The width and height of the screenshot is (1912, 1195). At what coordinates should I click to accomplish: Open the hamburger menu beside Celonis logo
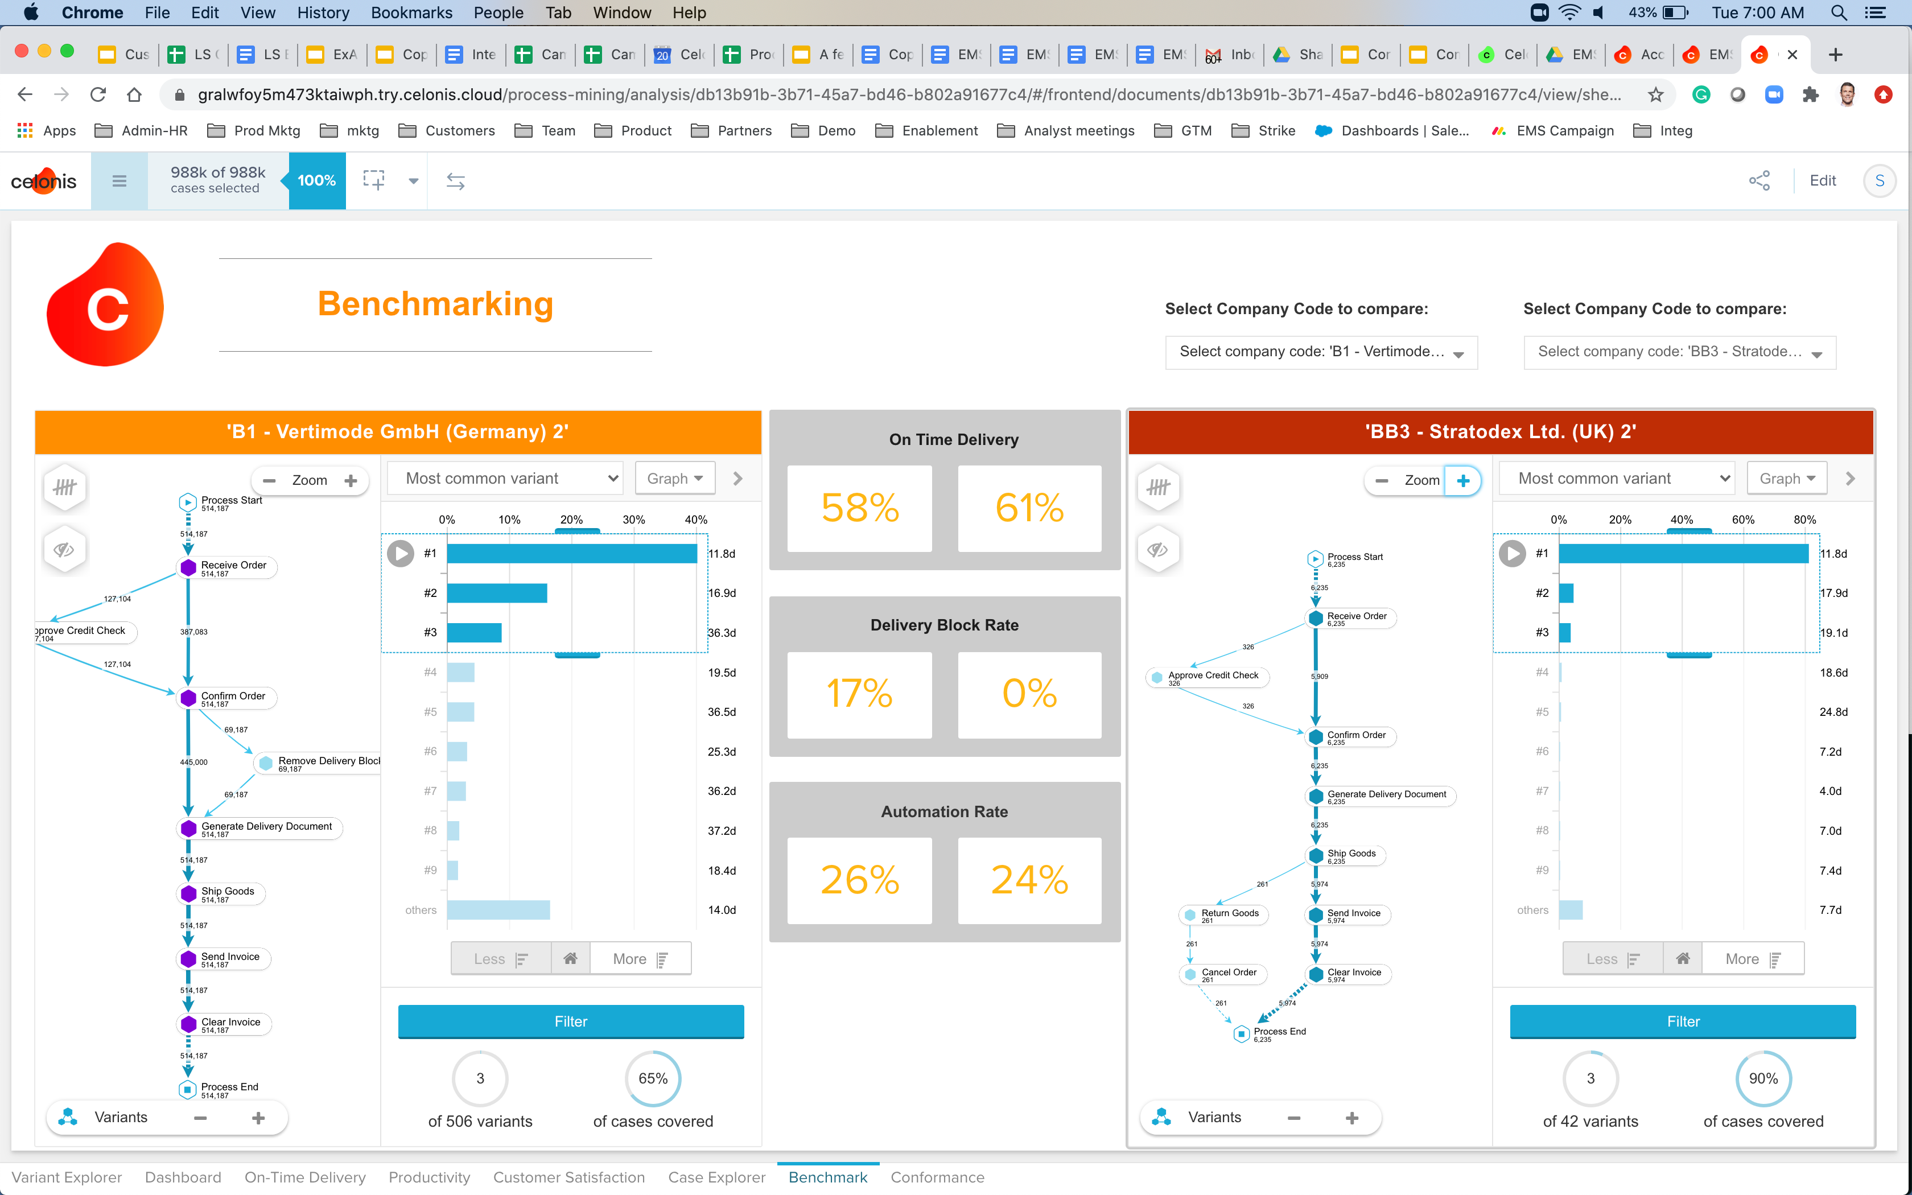click(119, 181)
